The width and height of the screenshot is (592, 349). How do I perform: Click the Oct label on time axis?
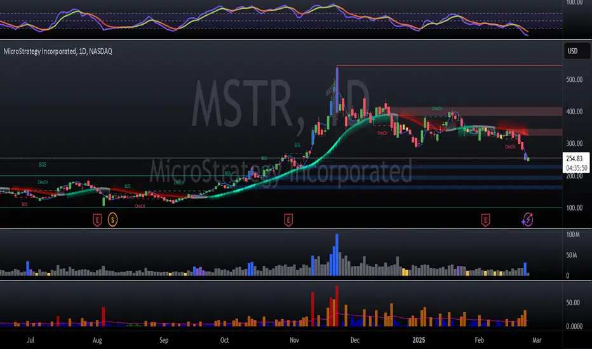coord(225,340)
